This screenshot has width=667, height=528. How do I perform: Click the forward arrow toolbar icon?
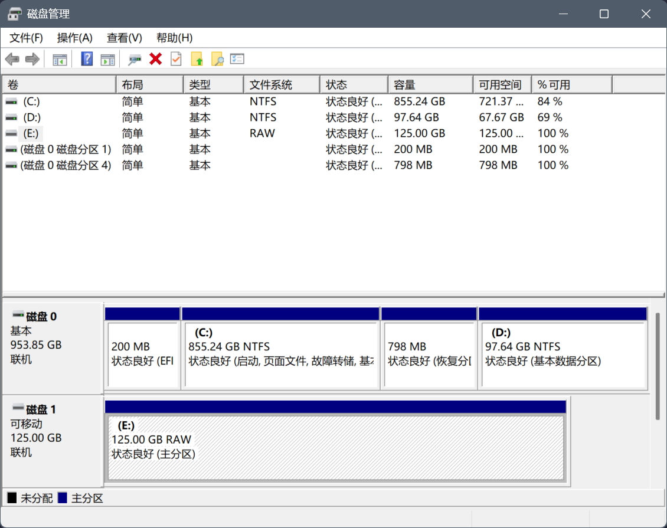pos(32,59)
